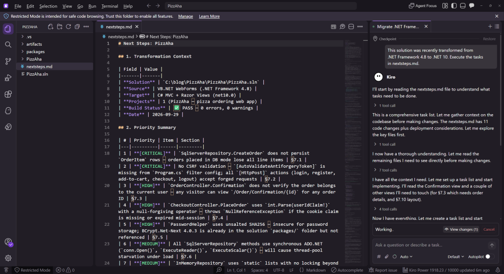Viewport: 504px width, 274px height.
Task: Expand the '4 tool calls' section
Action: point(385,209)
